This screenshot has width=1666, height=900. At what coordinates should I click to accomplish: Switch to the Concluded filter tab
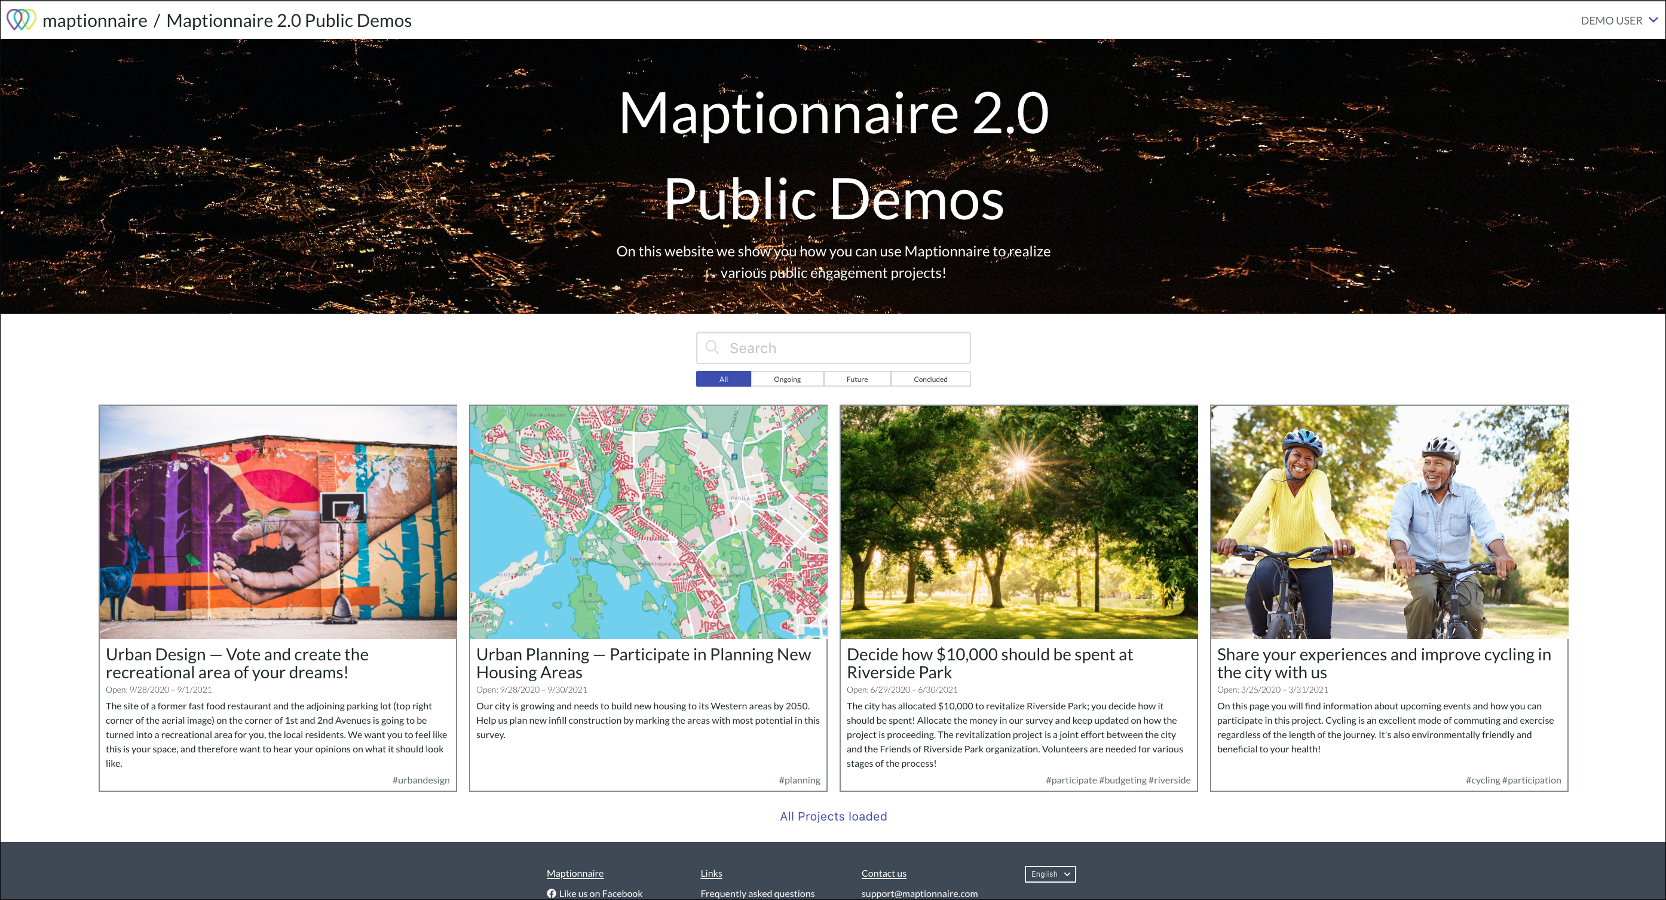(930, 379)
